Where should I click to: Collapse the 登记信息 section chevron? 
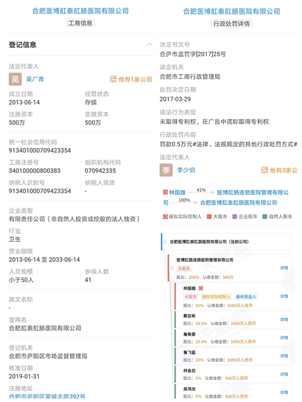[x=149, y=45]
